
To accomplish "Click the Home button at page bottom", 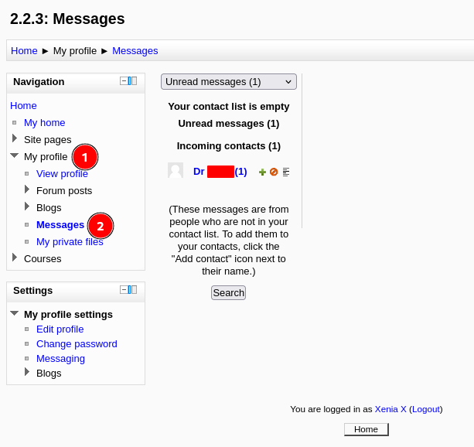I will [x=367, y=429].
